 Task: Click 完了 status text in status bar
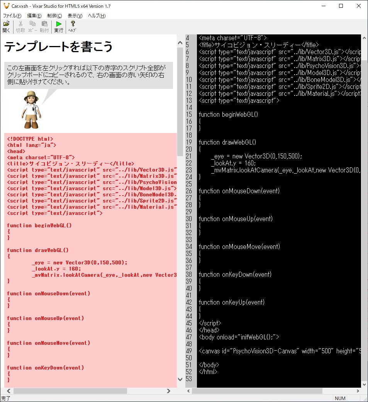click(x=6, y=398)
